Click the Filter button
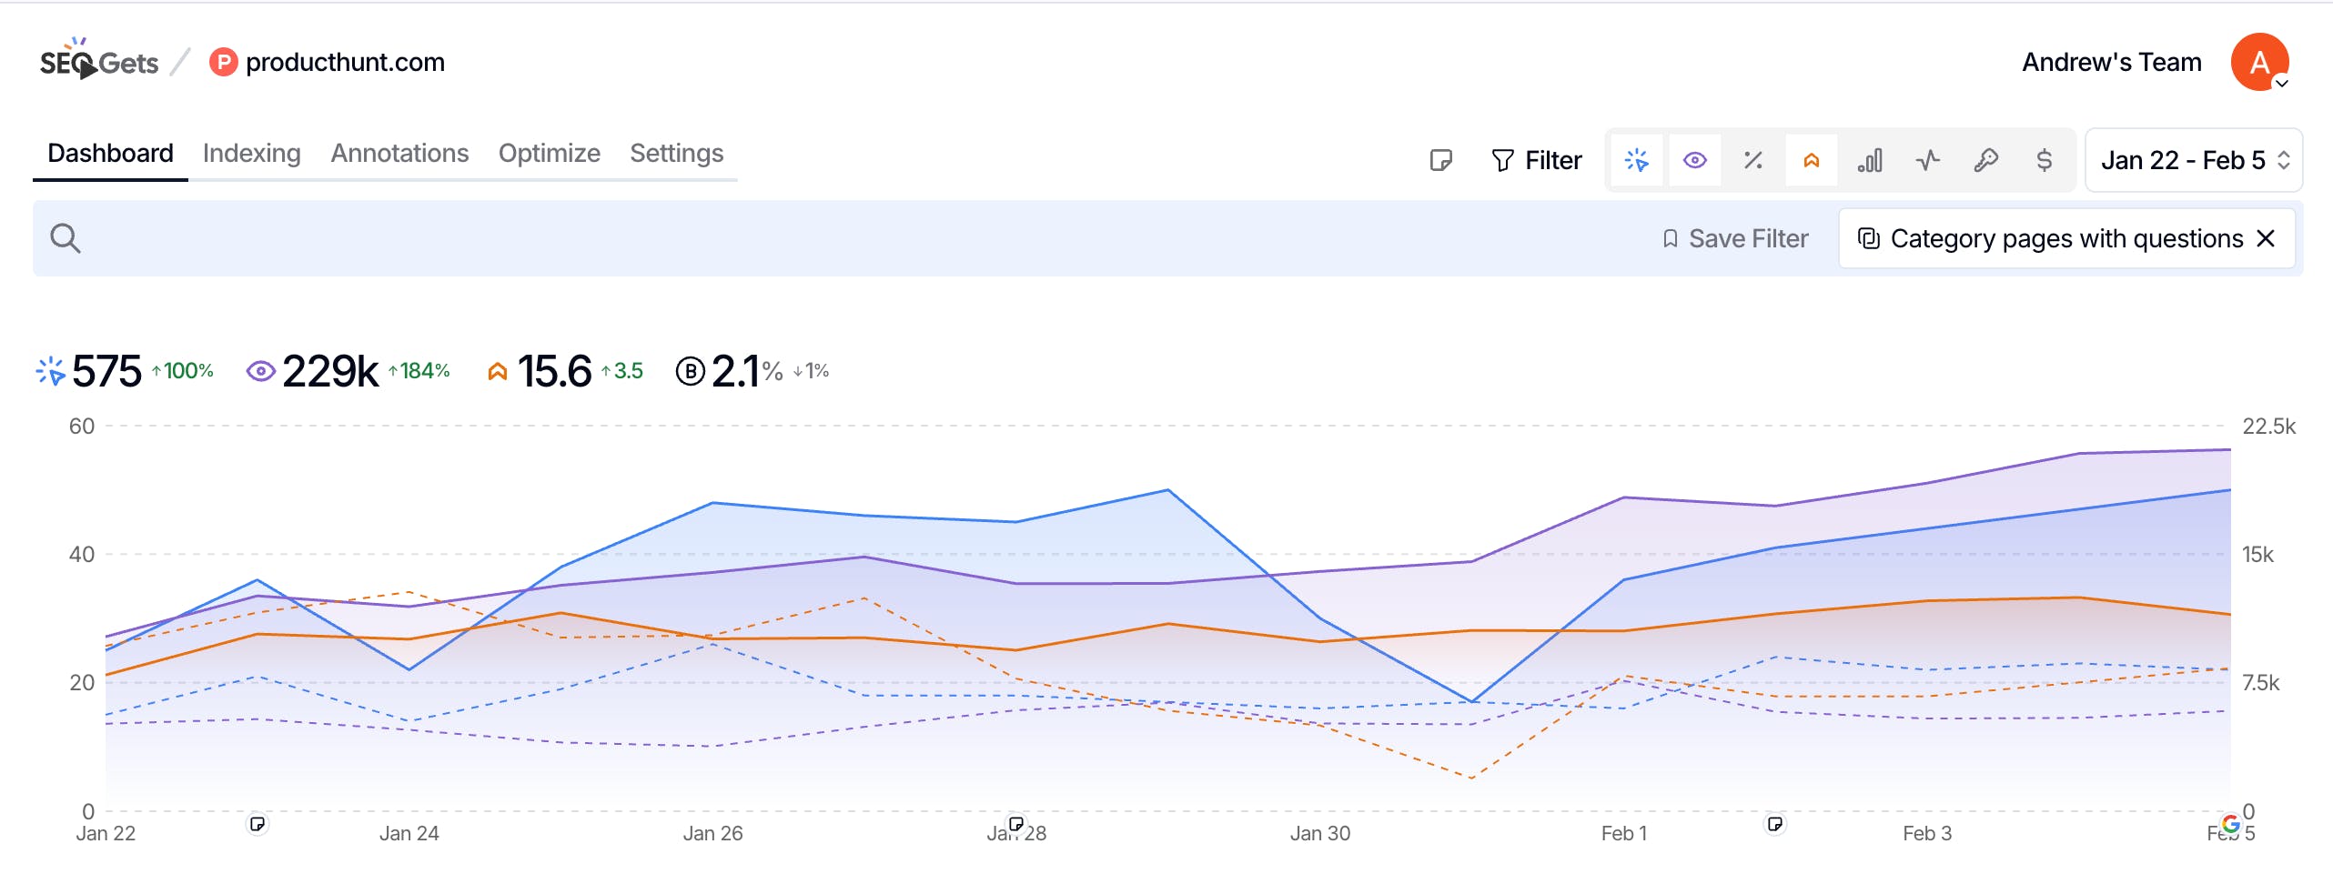This screenshot has height=884, width=2333. point(1537,161)
